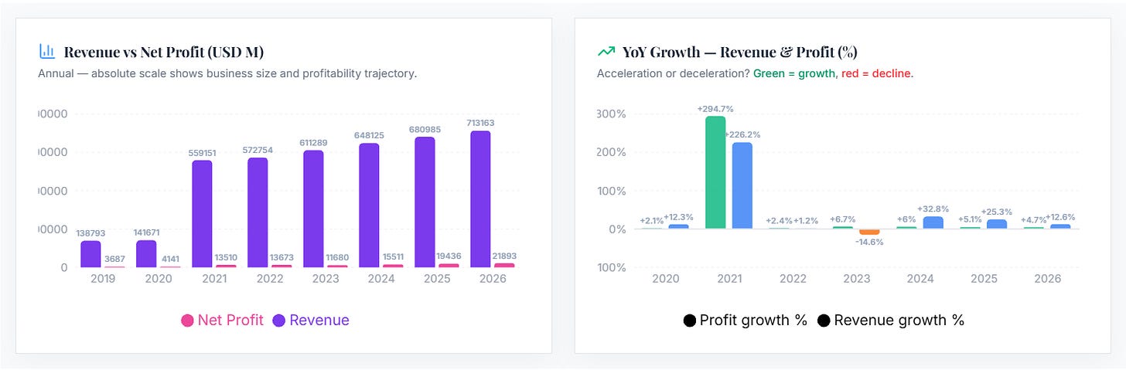Click the orange -14.6% decline bar in 2023
1126x370 pixels.
(x=870, y=232)
